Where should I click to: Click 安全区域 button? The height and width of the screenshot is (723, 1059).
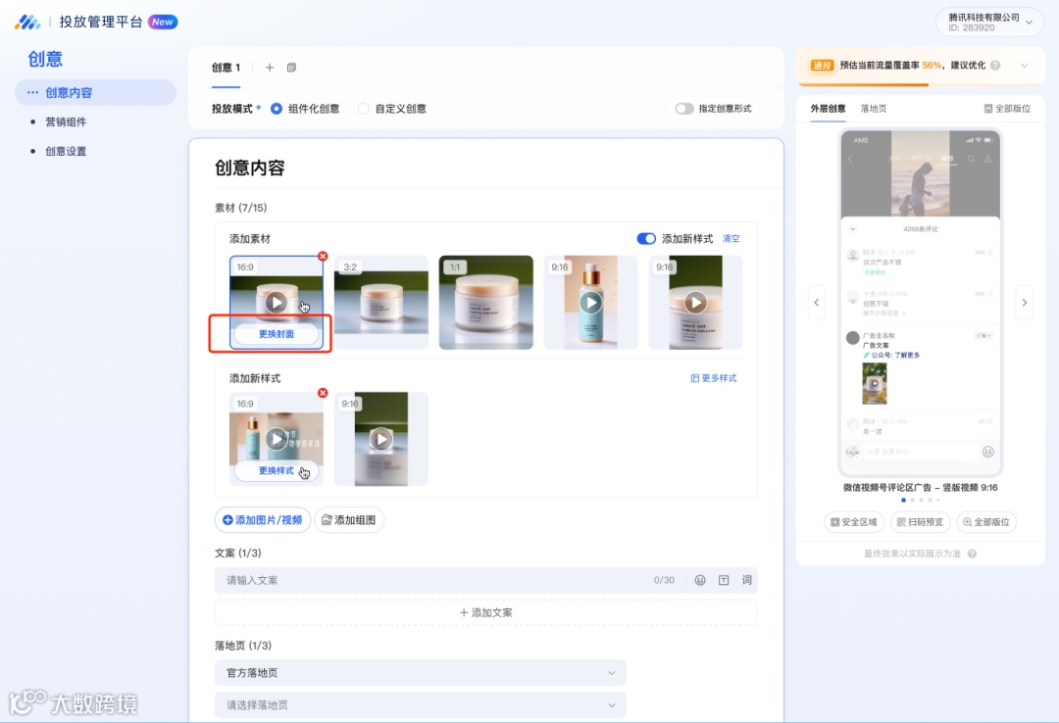(854, 522)
